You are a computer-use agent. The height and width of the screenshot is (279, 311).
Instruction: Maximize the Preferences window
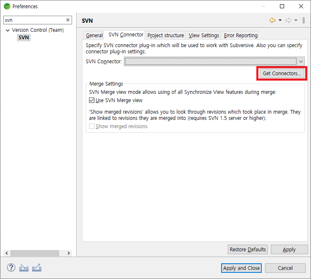tap(282, 6)
